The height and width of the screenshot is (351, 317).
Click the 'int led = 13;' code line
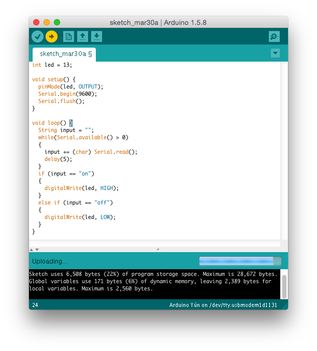(x=52, y=65)
